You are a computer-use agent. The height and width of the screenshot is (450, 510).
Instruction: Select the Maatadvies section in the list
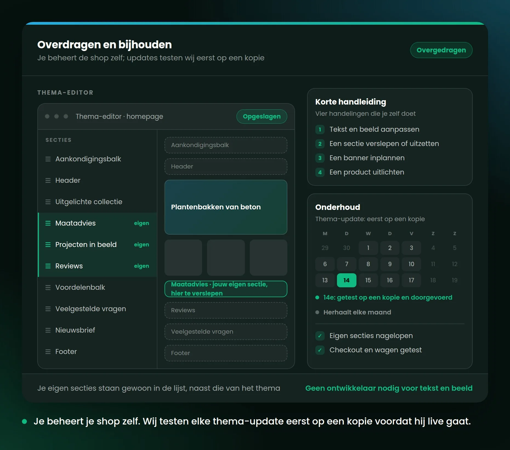pos(97,223)
